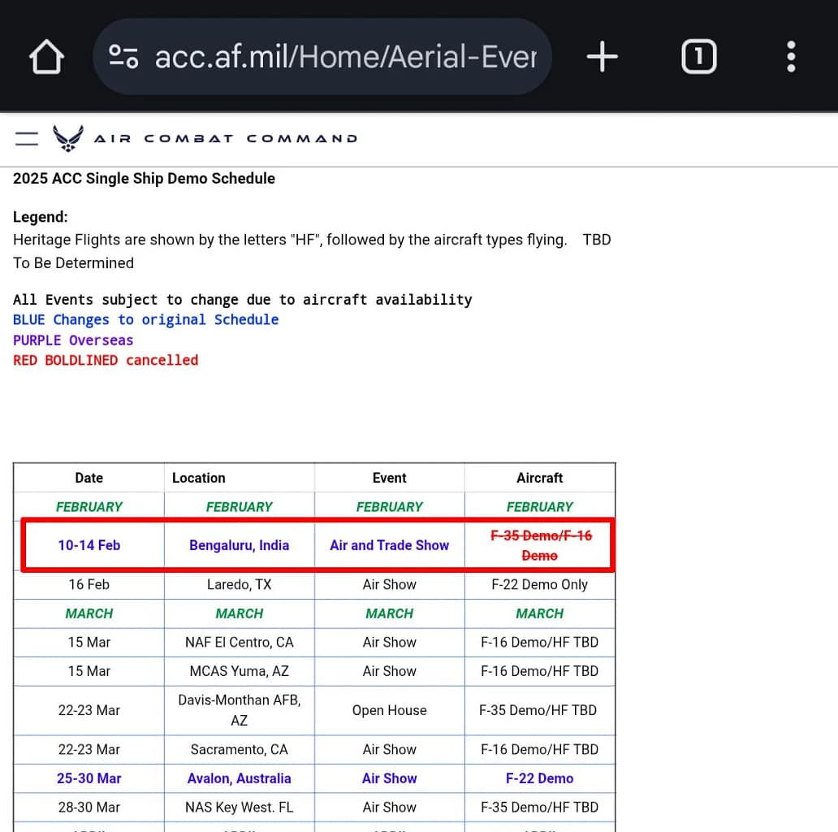Tap the browser home icon
Screen dimensions: 838x832
46,57
